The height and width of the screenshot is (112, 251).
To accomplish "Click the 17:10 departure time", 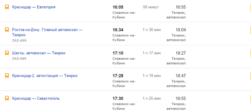I will tap(118, 53).
